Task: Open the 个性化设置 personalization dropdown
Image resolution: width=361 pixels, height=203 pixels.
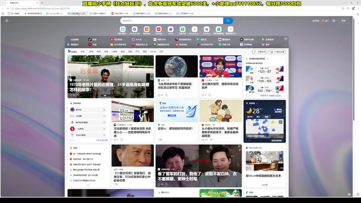Action: pyautogui.click(x=277, y=52)
